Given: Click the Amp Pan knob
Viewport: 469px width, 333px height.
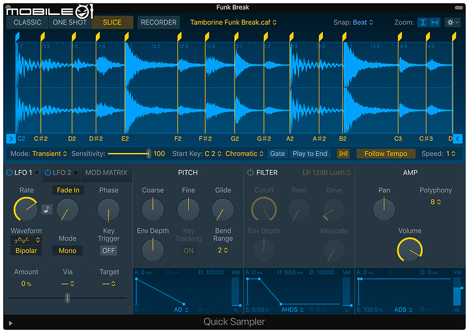Looking at the screenshot, I should pyautogui.click(x=384, y=209).
